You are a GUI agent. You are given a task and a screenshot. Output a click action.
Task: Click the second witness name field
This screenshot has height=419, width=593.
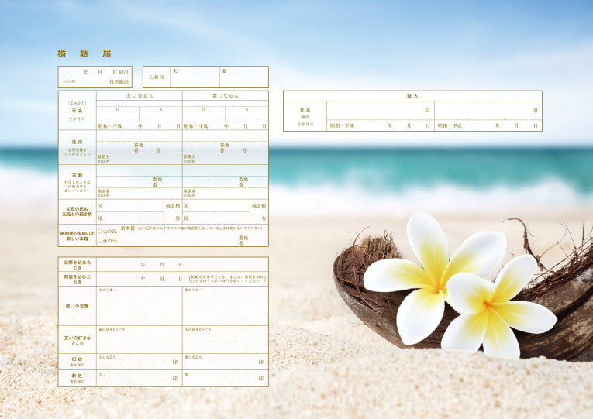pyautogui.click(x=488, y=111)
